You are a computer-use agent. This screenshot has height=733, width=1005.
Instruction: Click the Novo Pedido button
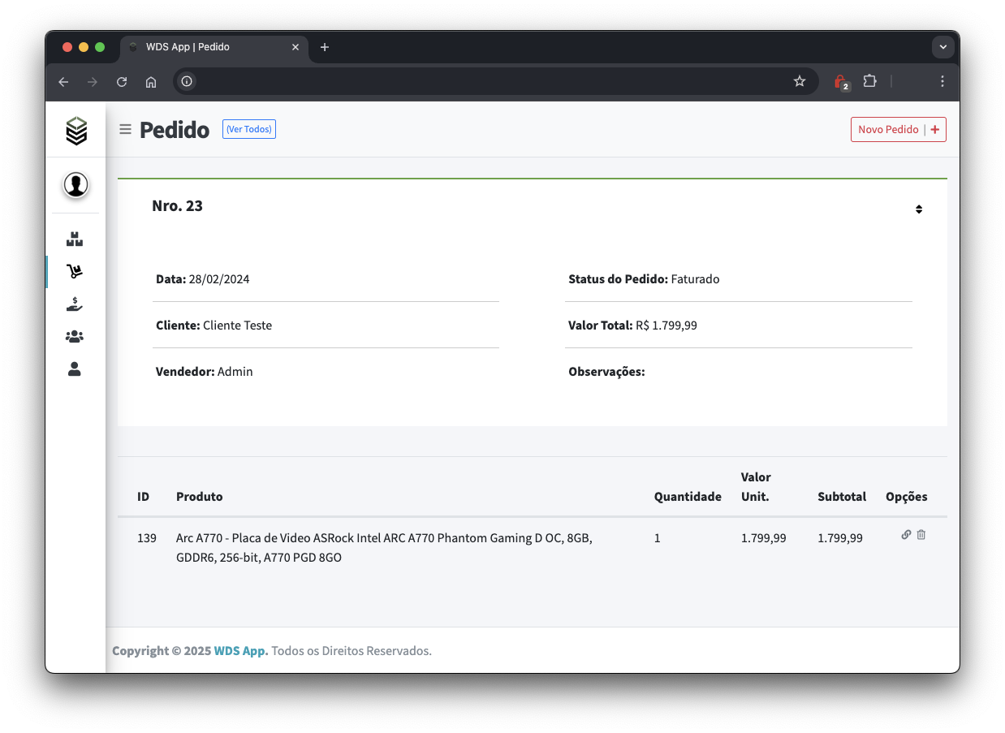pyautogui.click(x=899, y=129)
